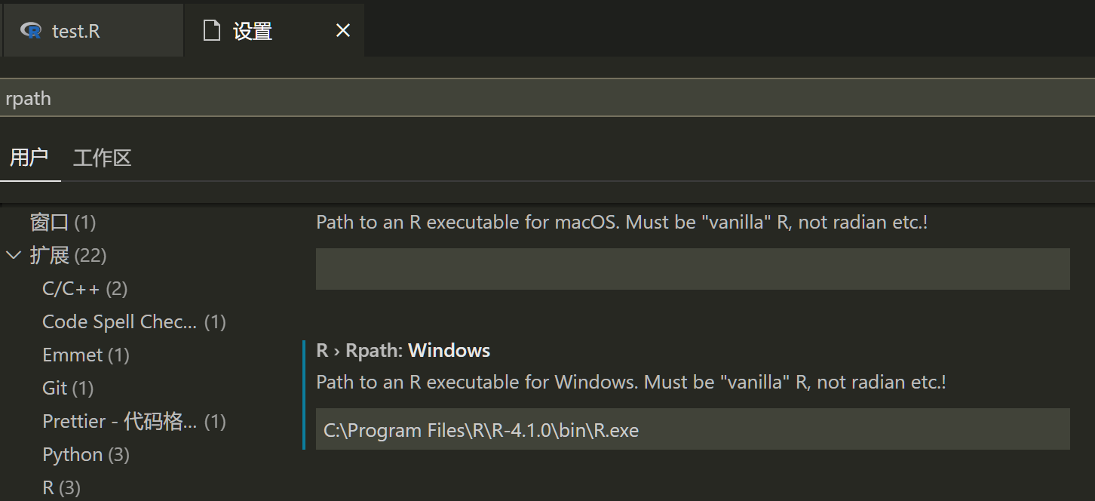The width and height of the screenshot is (1095, 501).
Task: Click the R › Rpath: Windows setting label
Action: pyautogui.click(x=403, y=350)
